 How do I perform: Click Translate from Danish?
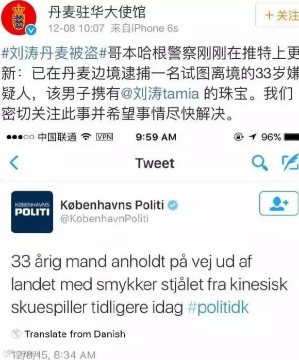click(x=75, y=334)
